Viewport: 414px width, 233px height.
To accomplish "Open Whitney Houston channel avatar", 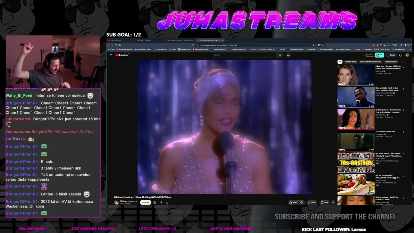I will point(116,202).
